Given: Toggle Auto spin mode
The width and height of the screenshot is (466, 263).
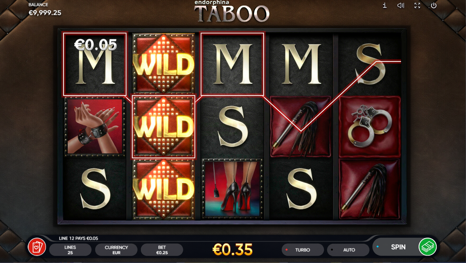Looking at the screenshot, I should click(x=348, y=250).
